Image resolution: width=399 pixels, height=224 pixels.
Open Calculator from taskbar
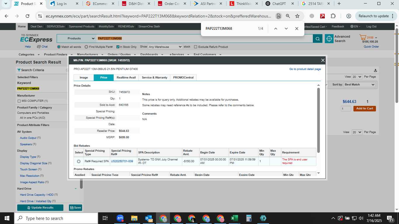tap(249, 218)
